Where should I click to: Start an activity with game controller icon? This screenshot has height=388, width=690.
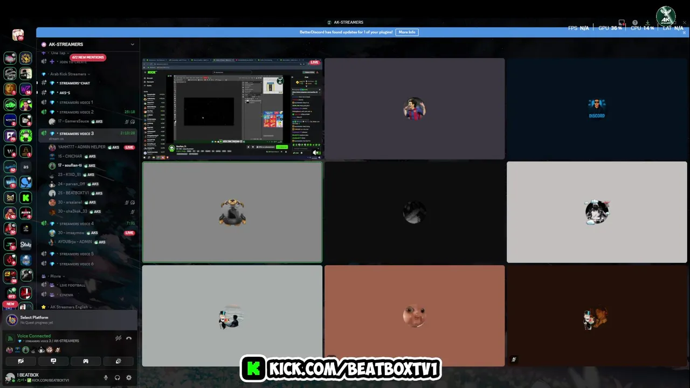(x=86, y=361)
